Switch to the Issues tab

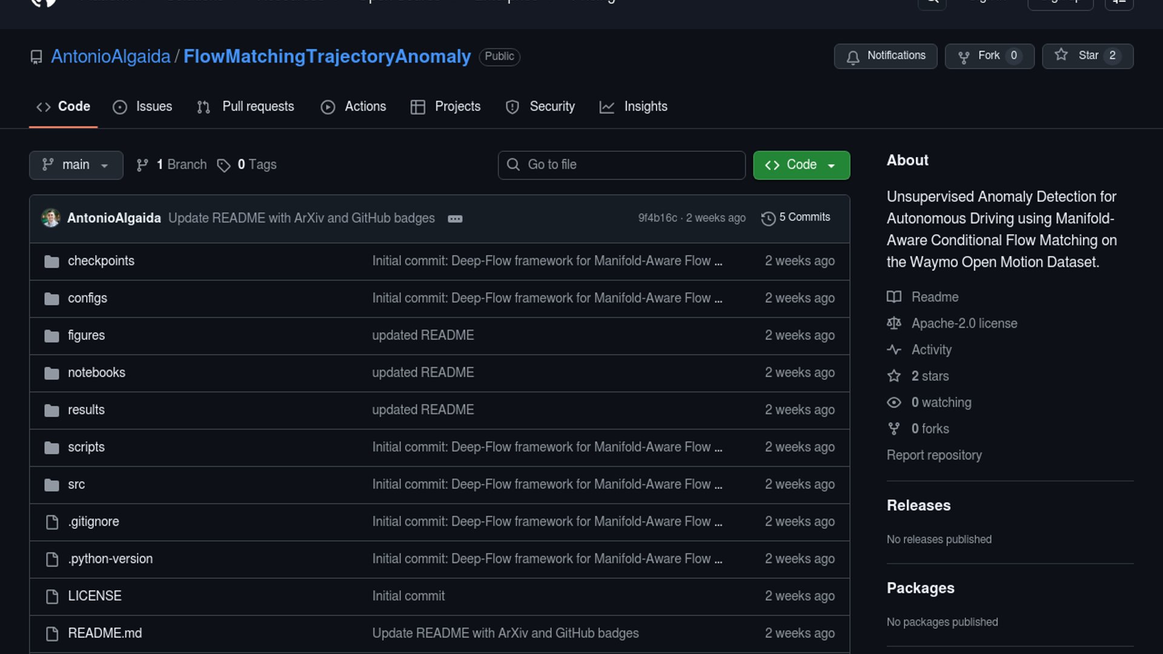[x=142, y=107]
